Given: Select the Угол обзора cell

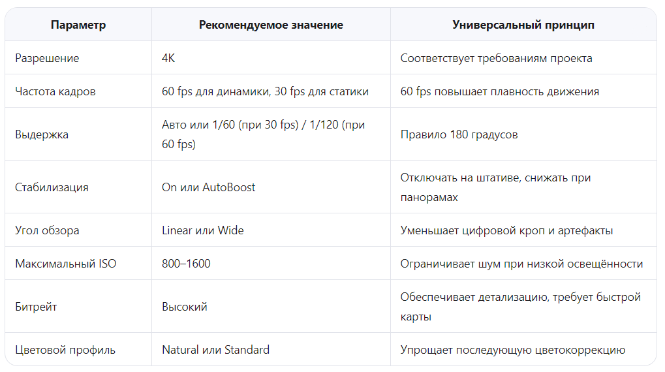Looking at the screenshot, I should [78, 230].
